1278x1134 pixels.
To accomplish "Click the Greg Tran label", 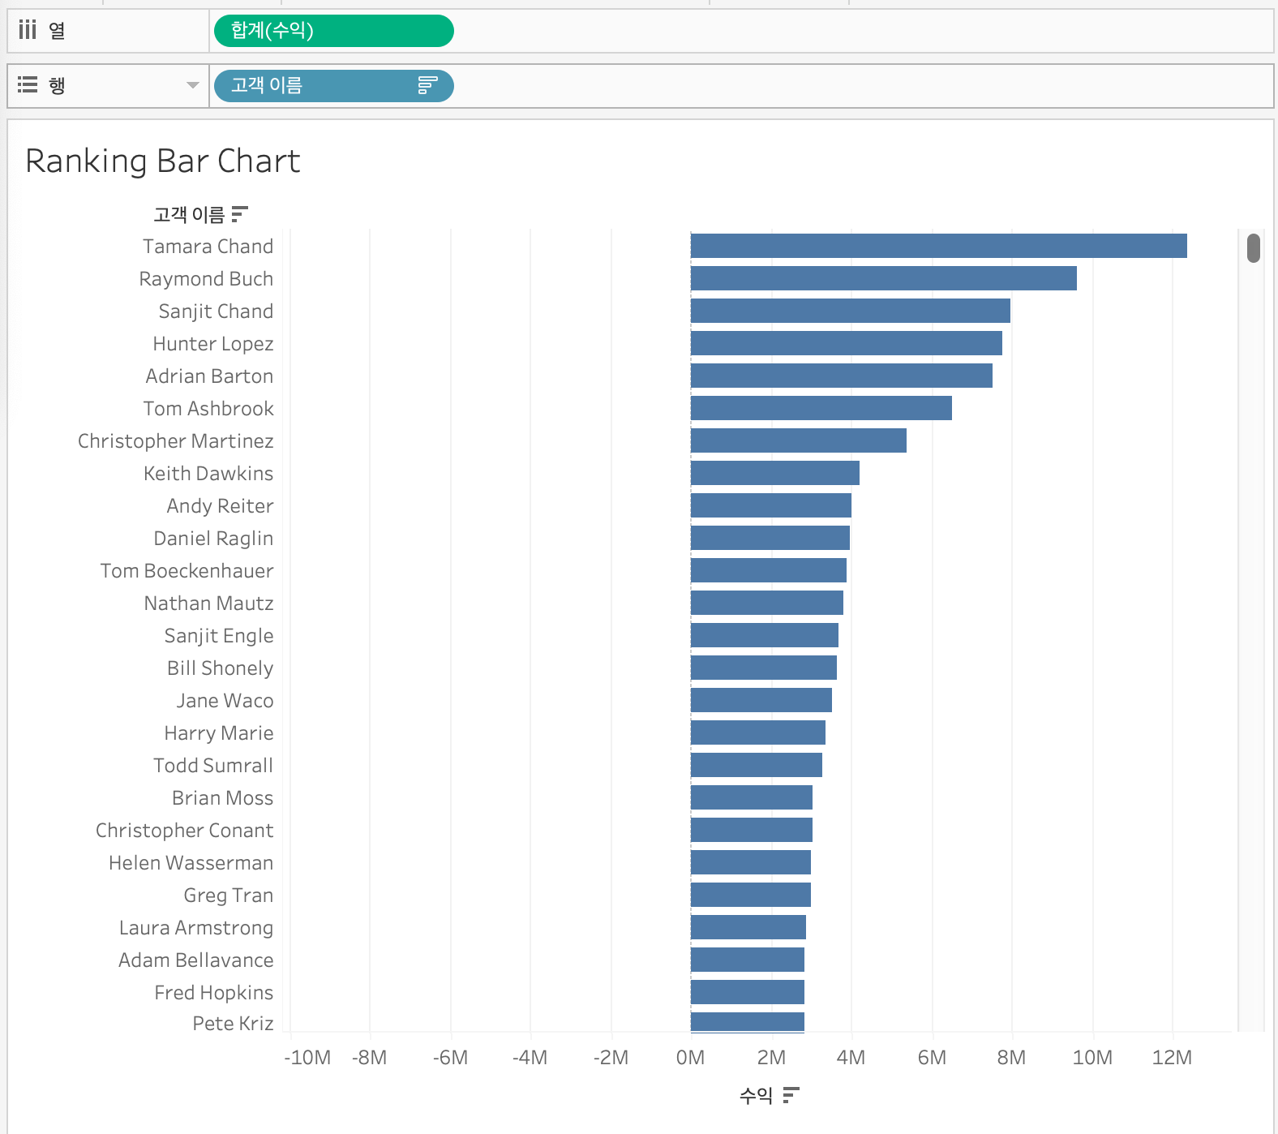I will [x=228, y=895].
